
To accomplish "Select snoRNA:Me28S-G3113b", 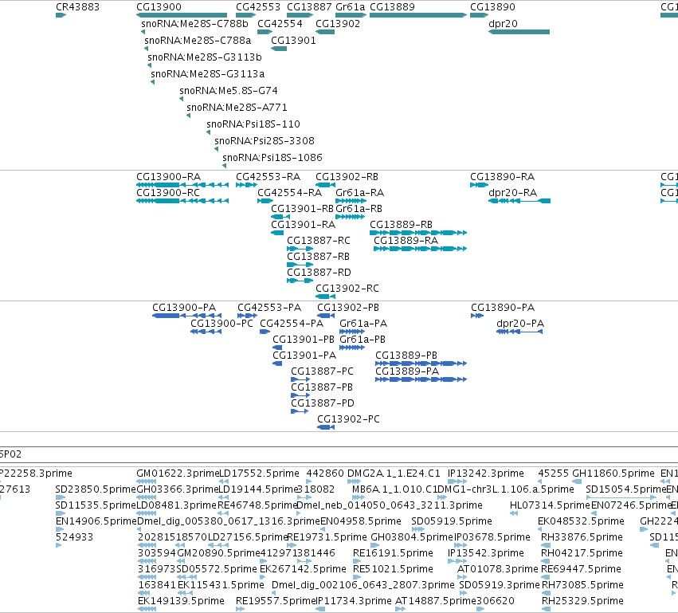I will (205, 57).
